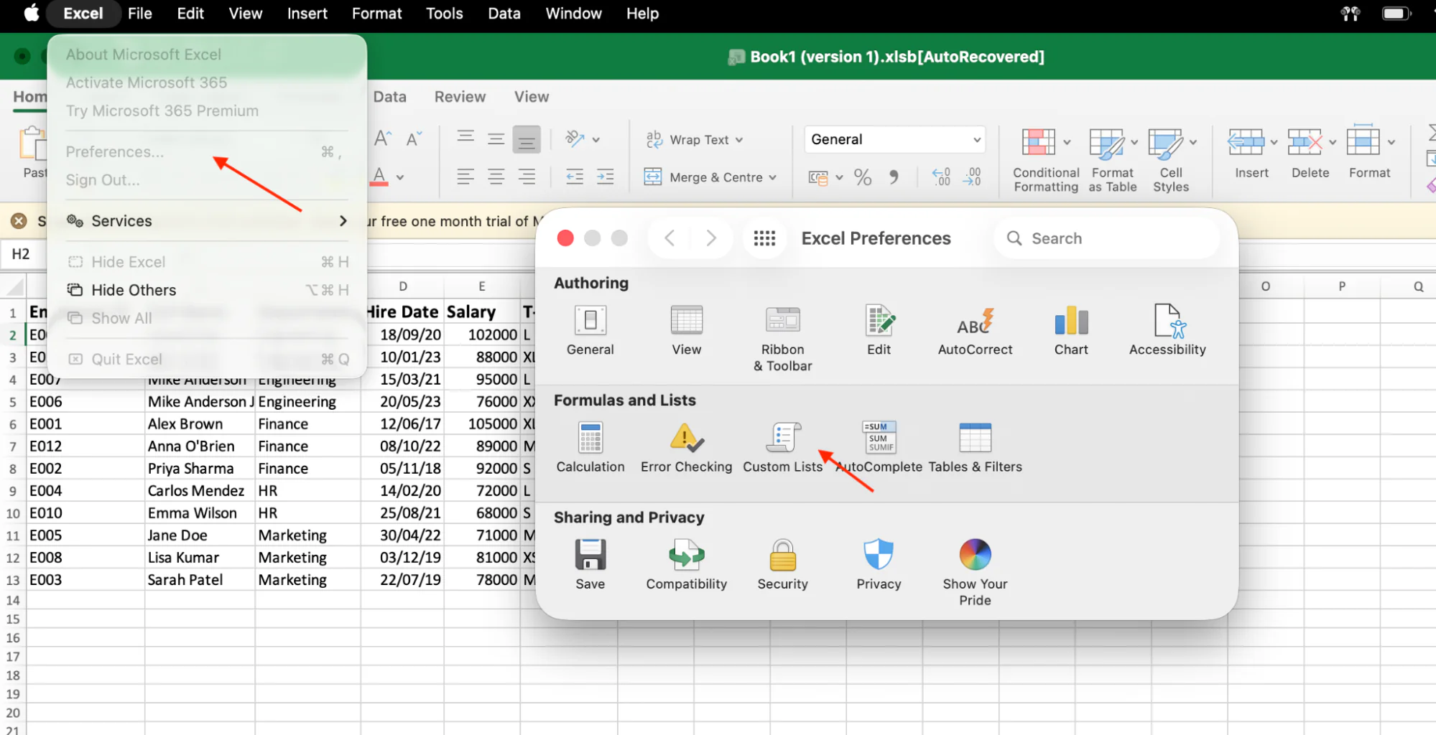The height and width of the screenshot is (735, 1436).
Task: Click battery icon in menu bar
Action: pyautogui.click(x=1396, y=14)
